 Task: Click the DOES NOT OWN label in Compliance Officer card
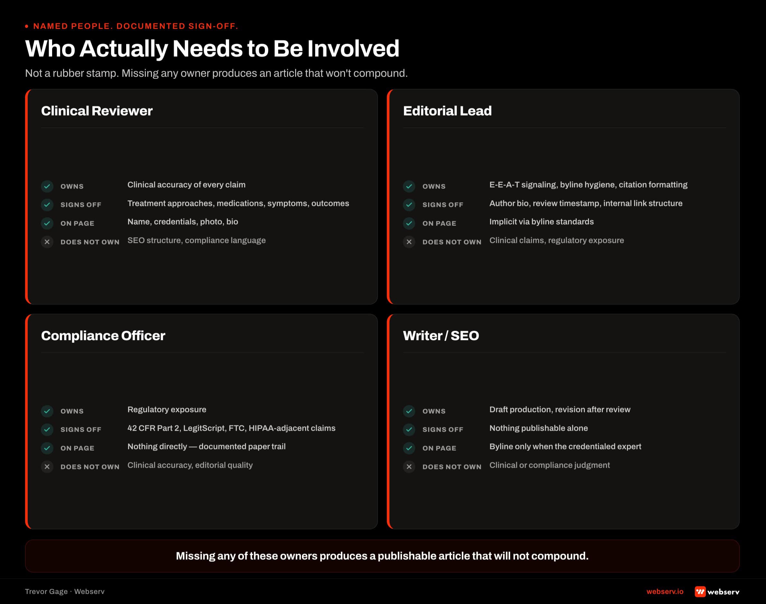(90, 467)
